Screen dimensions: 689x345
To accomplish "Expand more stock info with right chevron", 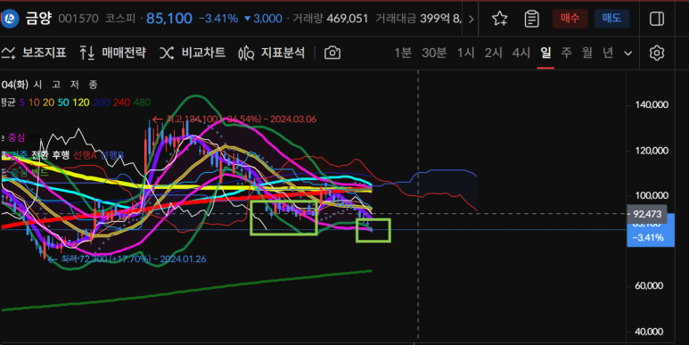I will 471,19.
